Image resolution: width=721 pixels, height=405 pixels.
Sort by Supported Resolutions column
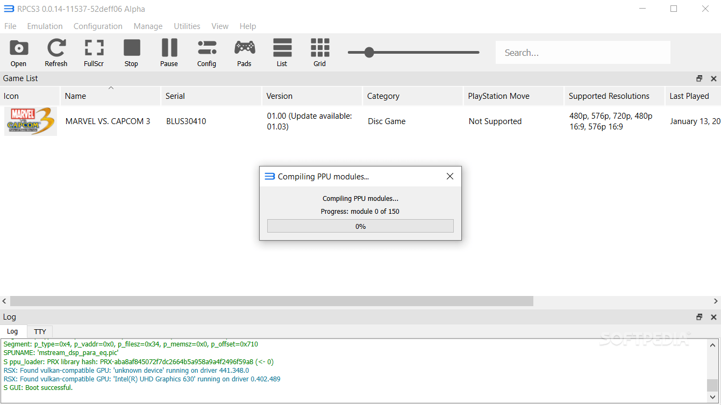(615, 96)
